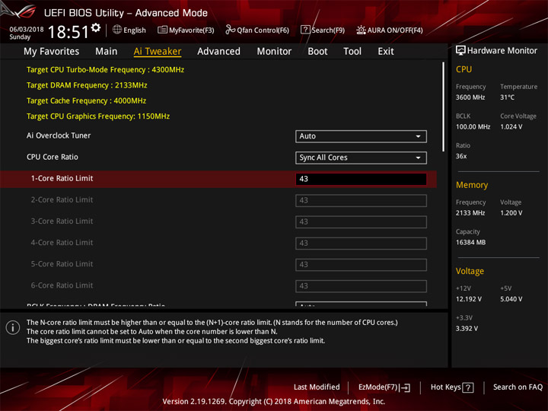Open the Qfan Control fan icon

coord(230,30)
